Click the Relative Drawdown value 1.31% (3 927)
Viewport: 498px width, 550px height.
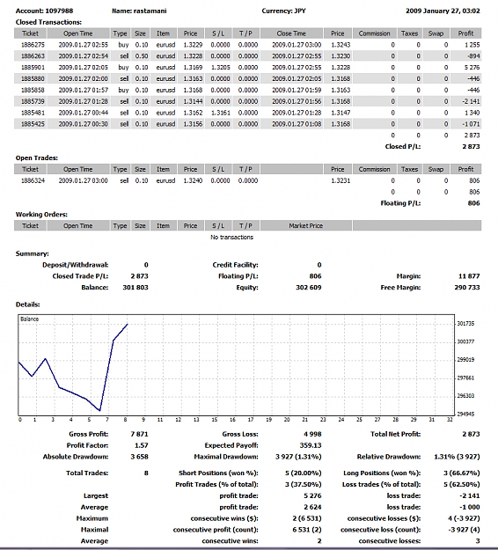[x=457, y=457]
